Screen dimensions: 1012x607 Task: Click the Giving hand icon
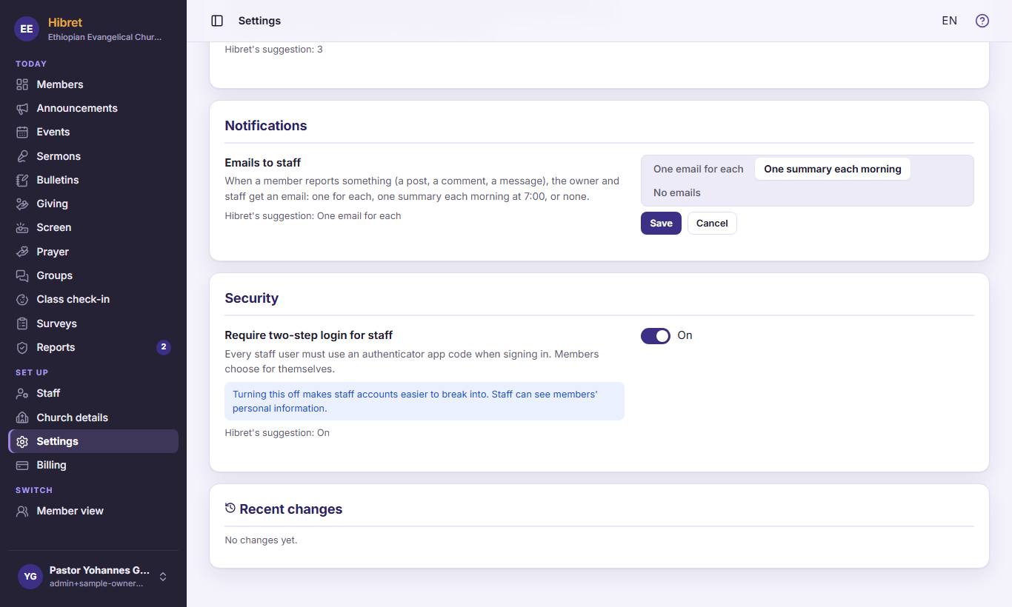click(x=22, y=204)
